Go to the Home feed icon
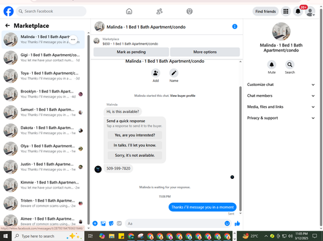This screenshot has width=323, height=241. (x=129, y=11)
